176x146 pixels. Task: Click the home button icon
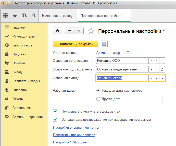pos(58,31)
